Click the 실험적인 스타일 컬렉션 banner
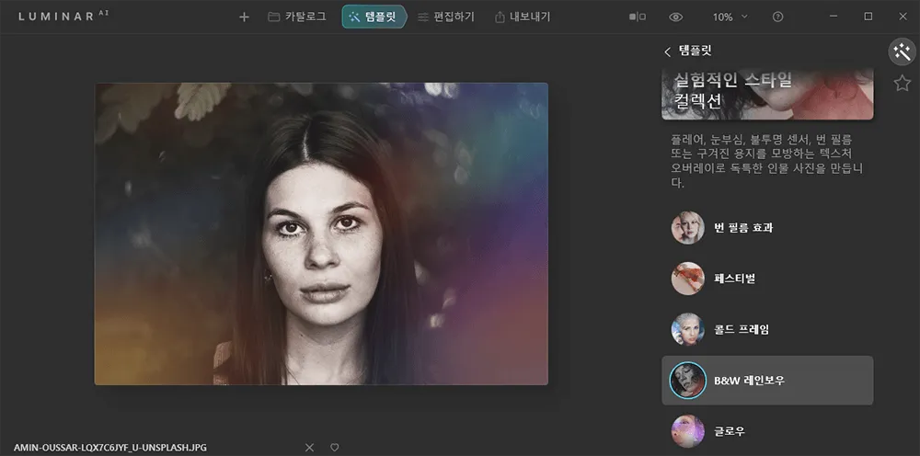Viewport: 920px width, 456px height. [x=767, y=95]
